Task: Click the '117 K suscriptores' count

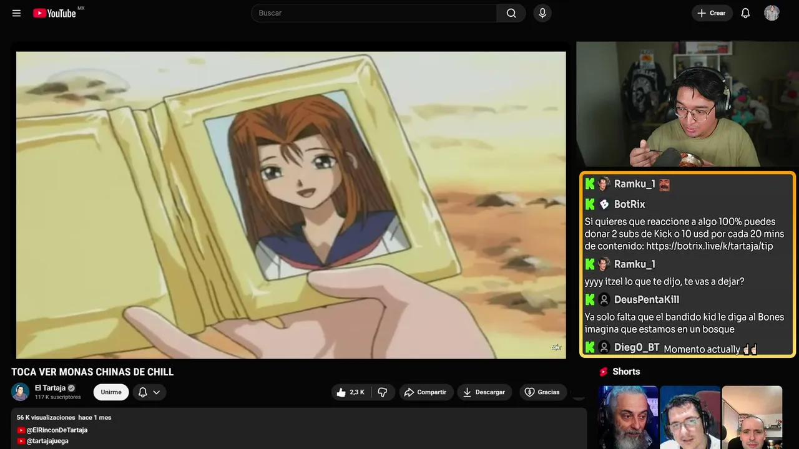Action: pyautogui.click(x=58, y=397)
